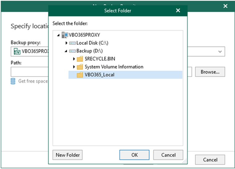
Task: Click Cancel in the background wizard window
Action: [x=210, y=160]
